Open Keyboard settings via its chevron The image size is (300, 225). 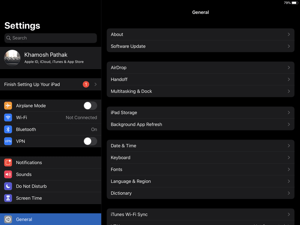[289, 157]
